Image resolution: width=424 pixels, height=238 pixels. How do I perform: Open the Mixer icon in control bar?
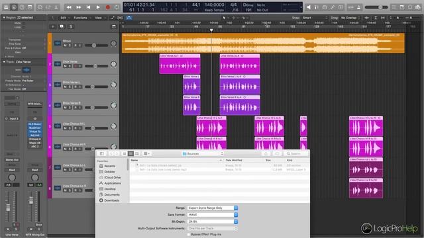(48, 7)
